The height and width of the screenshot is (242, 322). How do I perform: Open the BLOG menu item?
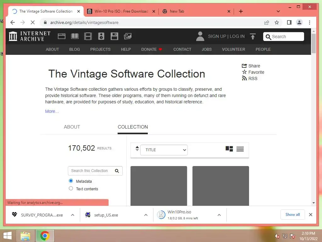[x=75, y=49]
